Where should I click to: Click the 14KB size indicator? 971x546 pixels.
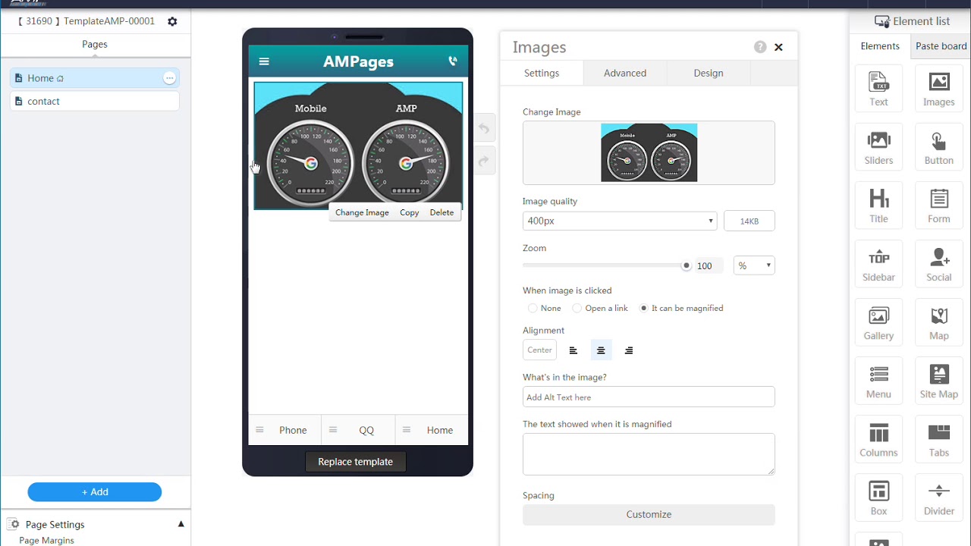(x=749, y=221)
